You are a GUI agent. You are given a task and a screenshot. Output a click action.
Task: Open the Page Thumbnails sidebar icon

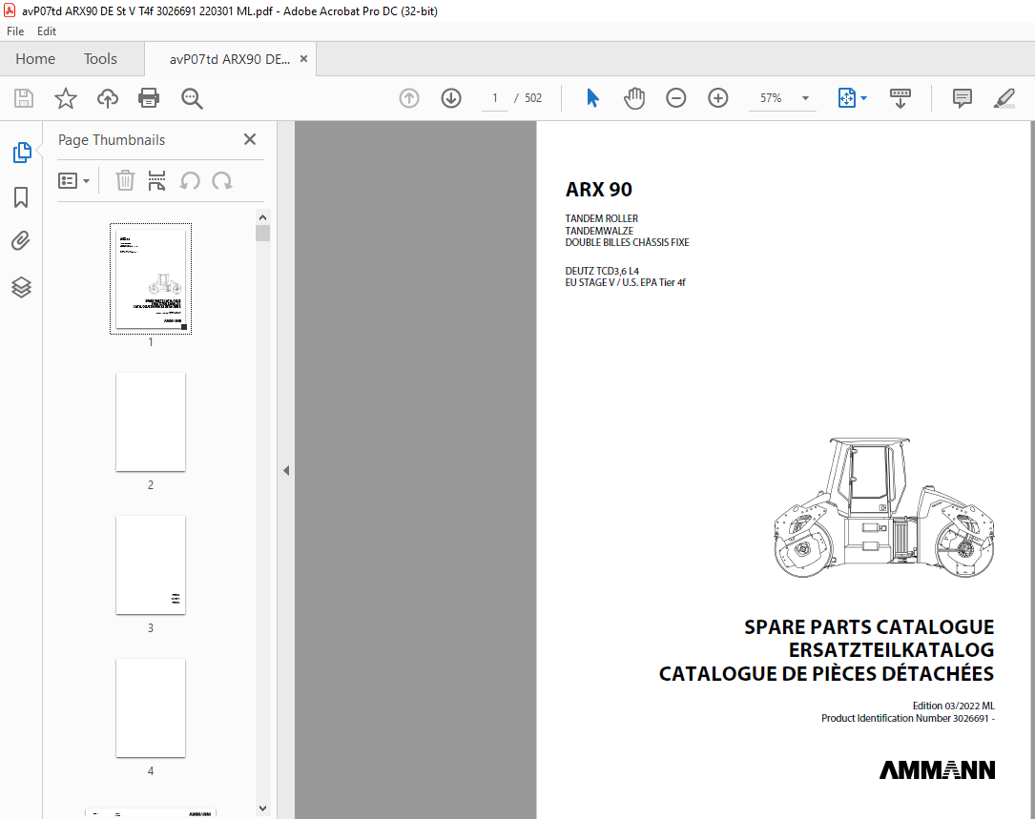click(x=21, y=153)
